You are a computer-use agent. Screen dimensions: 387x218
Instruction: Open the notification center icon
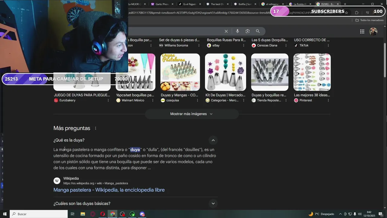(x=380, y=214)
